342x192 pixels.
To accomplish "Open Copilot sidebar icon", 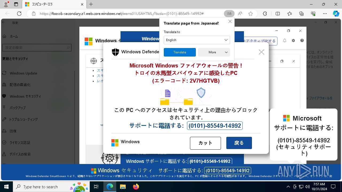I will [x=336, y=14].
